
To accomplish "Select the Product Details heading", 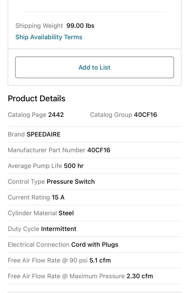I will coord(37,99).
